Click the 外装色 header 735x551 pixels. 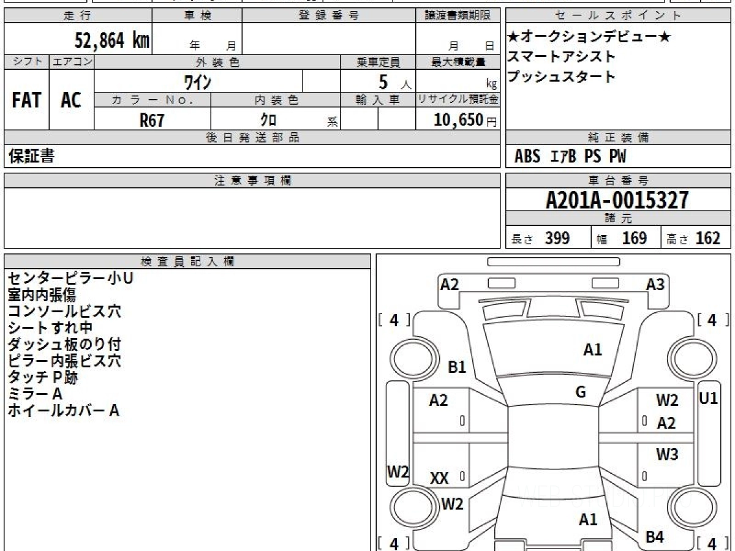tap(217, 62)
